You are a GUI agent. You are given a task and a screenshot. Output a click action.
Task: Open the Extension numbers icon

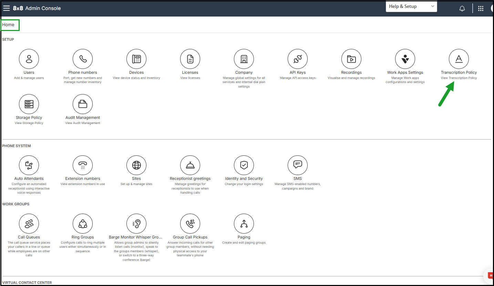[x=83, y=165]
